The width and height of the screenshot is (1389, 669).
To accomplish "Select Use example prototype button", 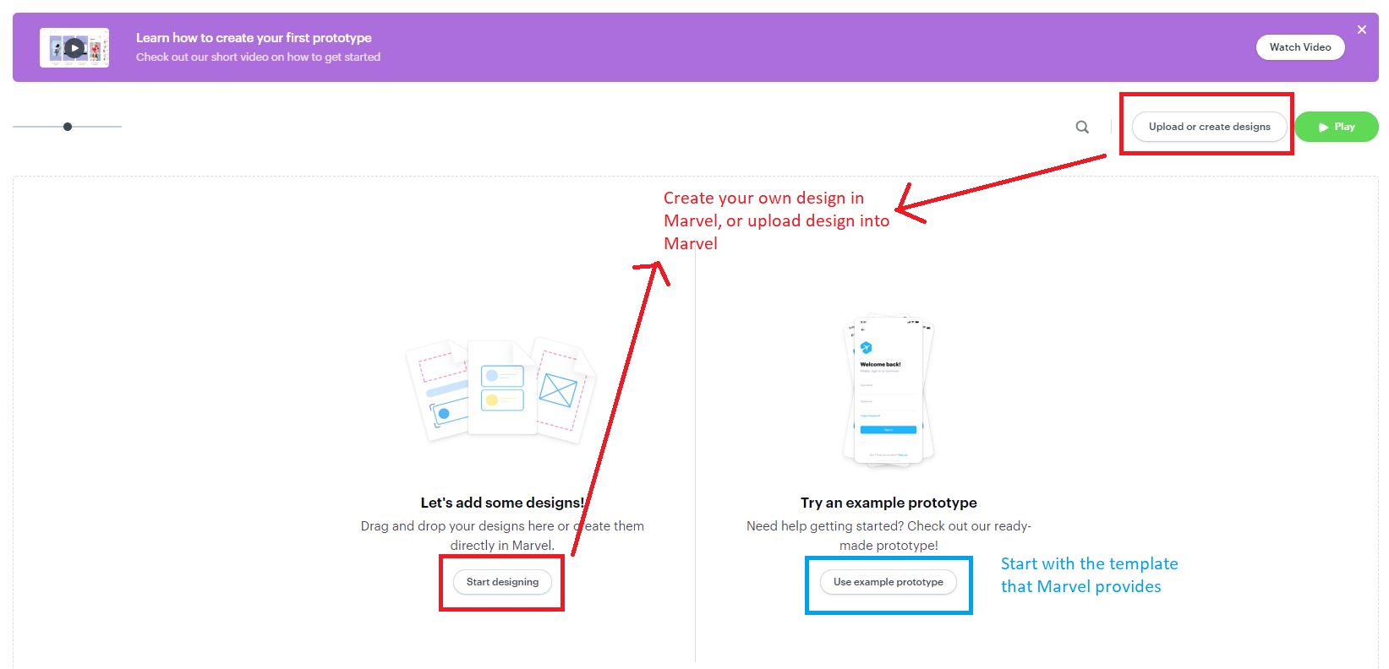I will click(888, 582).
